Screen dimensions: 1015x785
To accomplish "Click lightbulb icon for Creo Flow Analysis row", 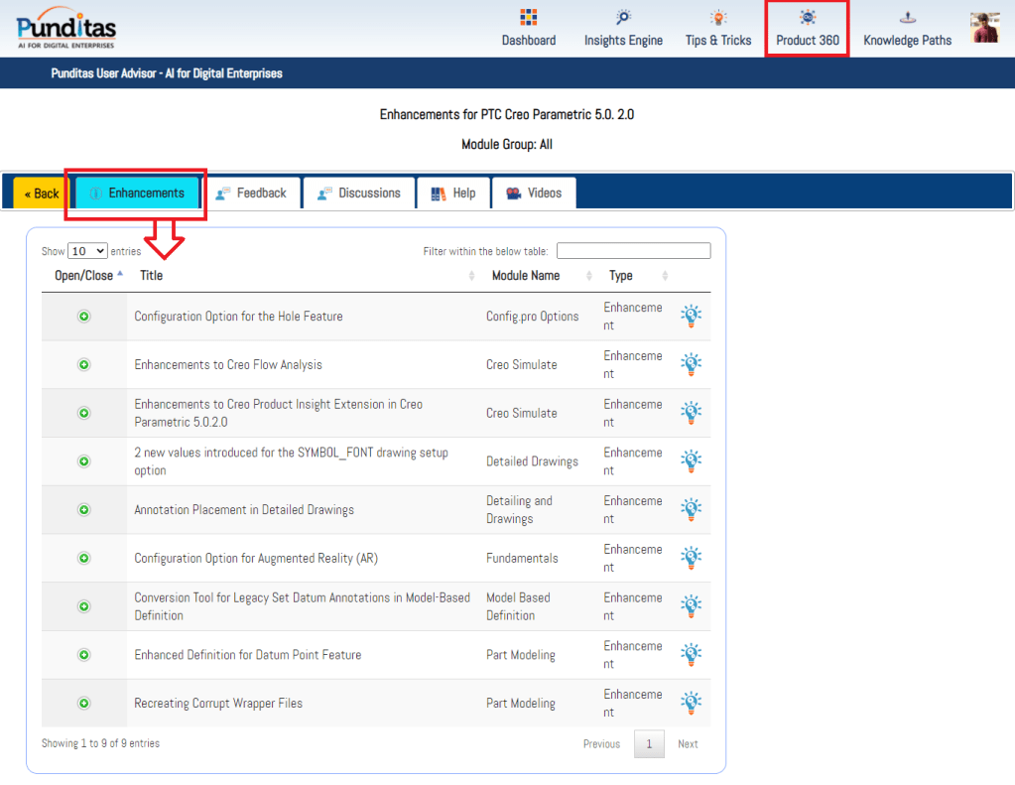I will 691,364.
